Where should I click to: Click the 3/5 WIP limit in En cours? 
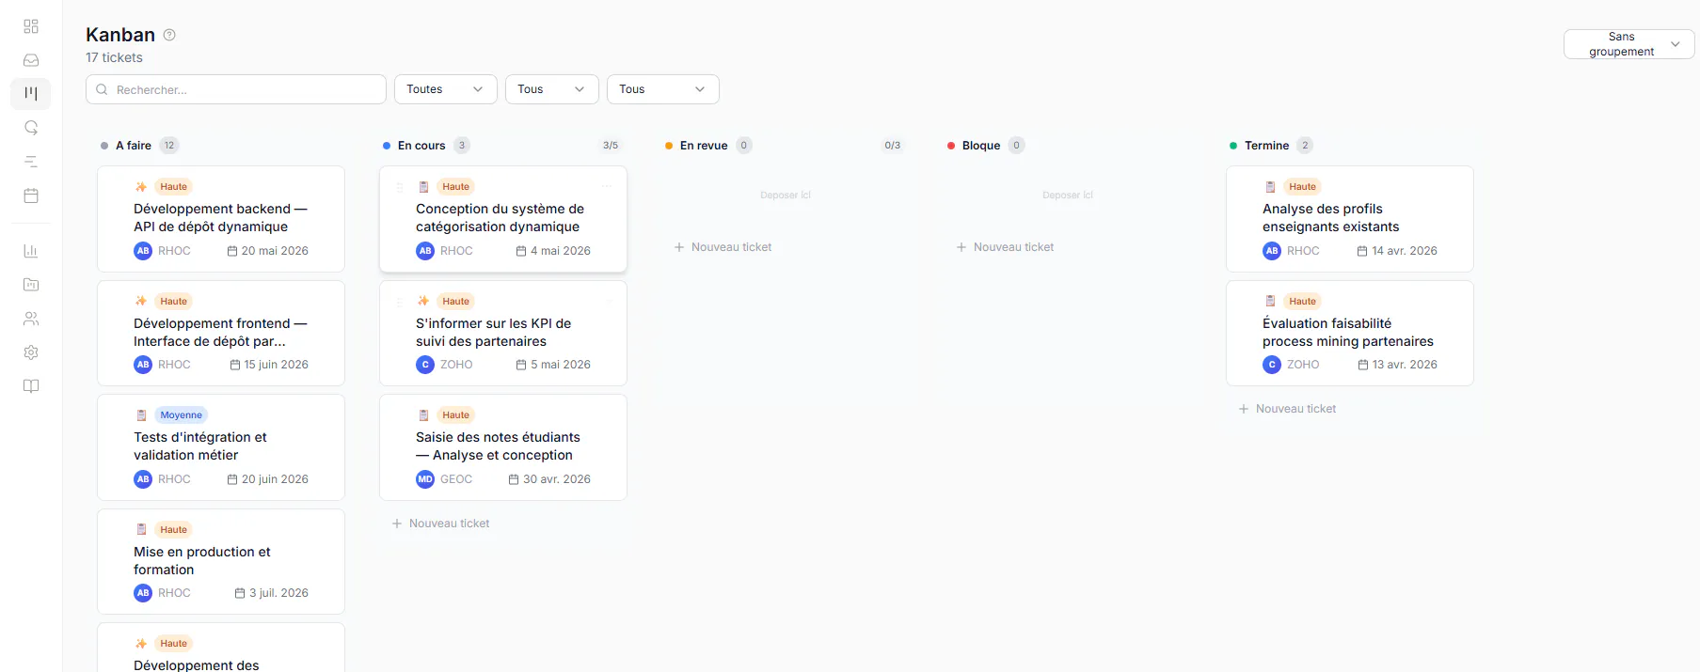coord(611,146)
